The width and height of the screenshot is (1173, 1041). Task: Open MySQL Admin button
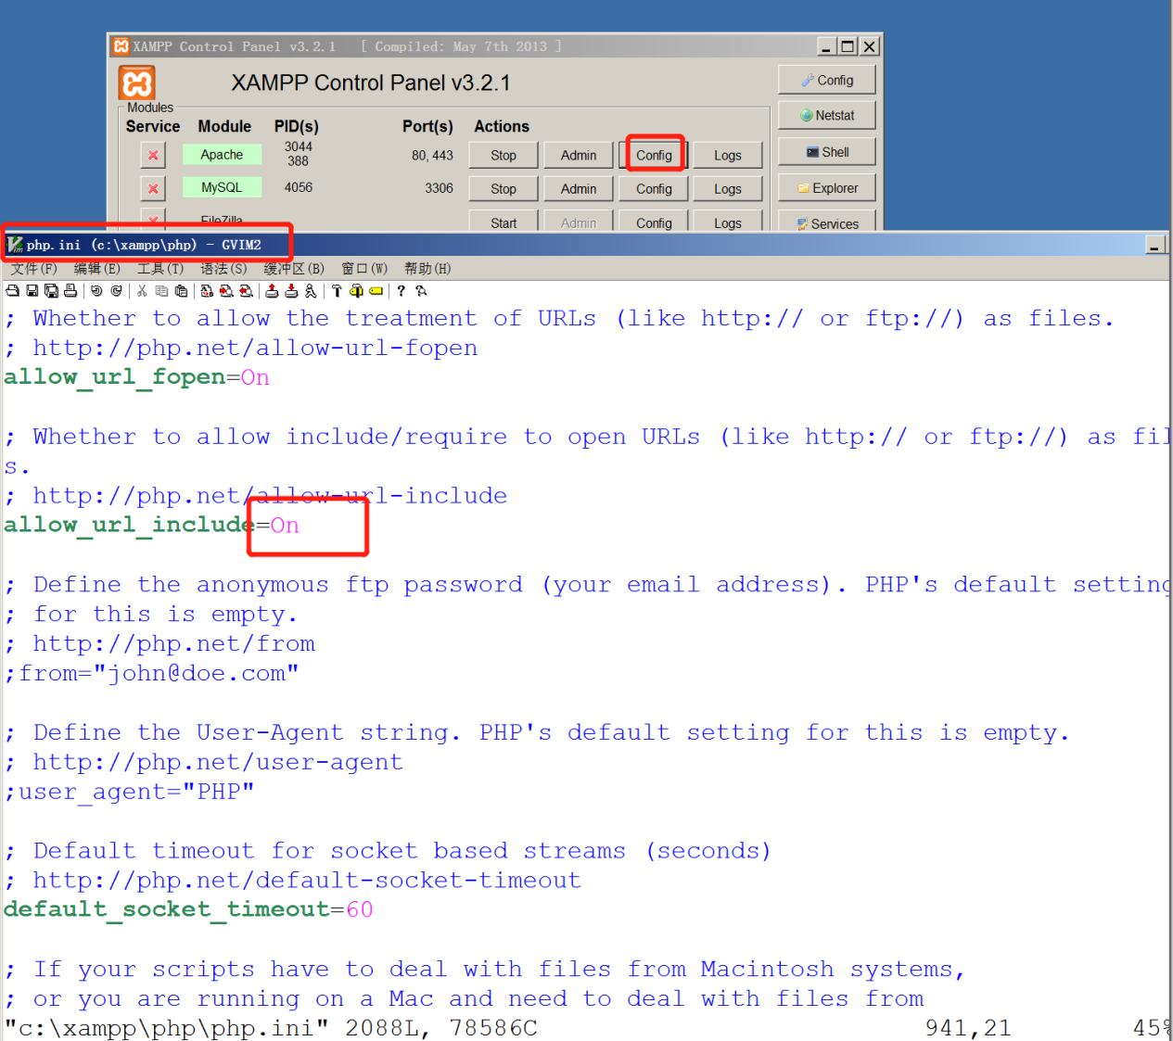579,188
